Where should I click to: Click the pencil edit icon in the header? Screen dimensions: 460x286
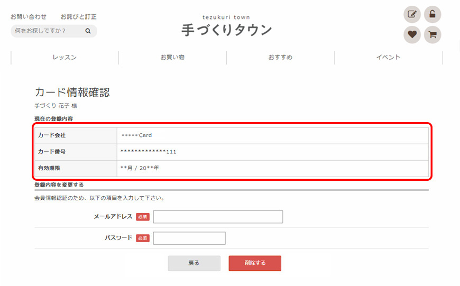pos(412,14)
